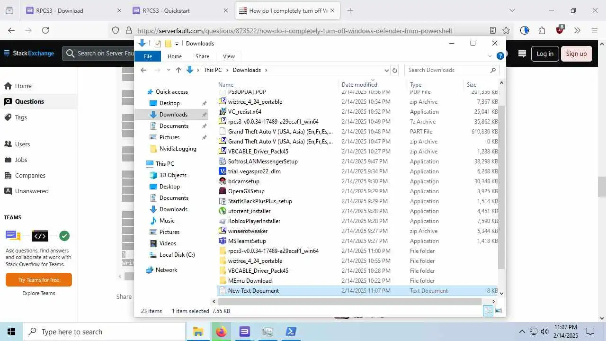Click the utorrent_installer icon

223,211
